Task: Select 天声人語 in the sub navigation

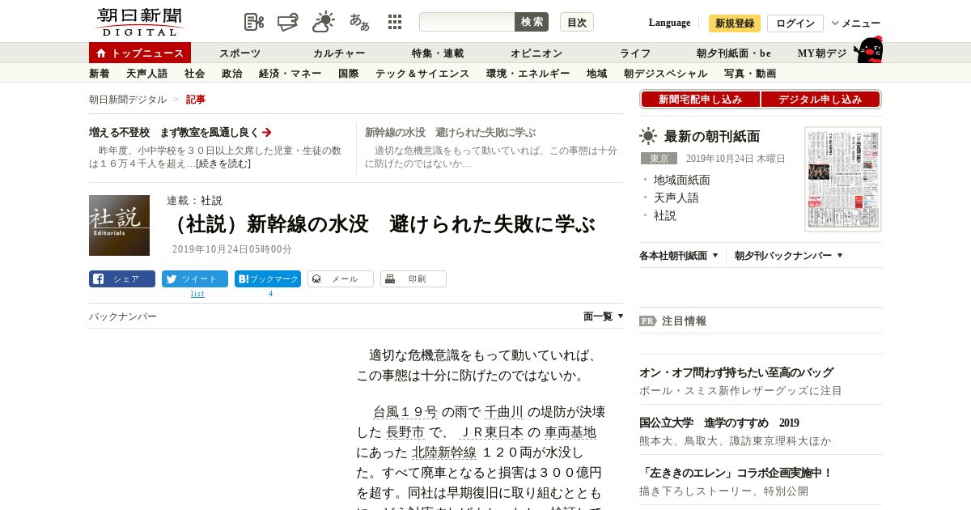Action: click(147, 74)
